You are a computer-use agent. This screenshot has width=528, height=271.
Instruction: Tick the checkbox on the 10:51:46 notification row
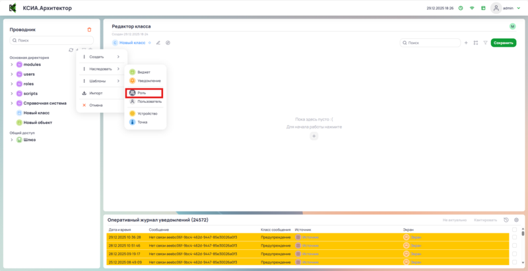point(515,245)
